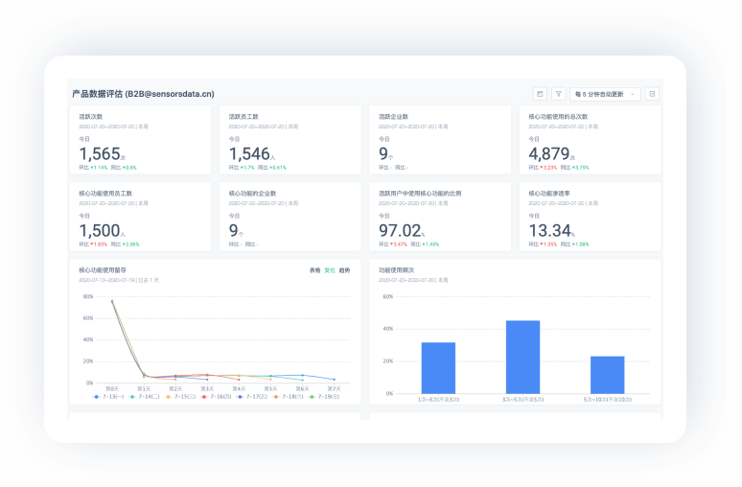Switch retention chart to 趋势 view
Viewport: 742px width, 487px height.
click(x=344, y=270)
